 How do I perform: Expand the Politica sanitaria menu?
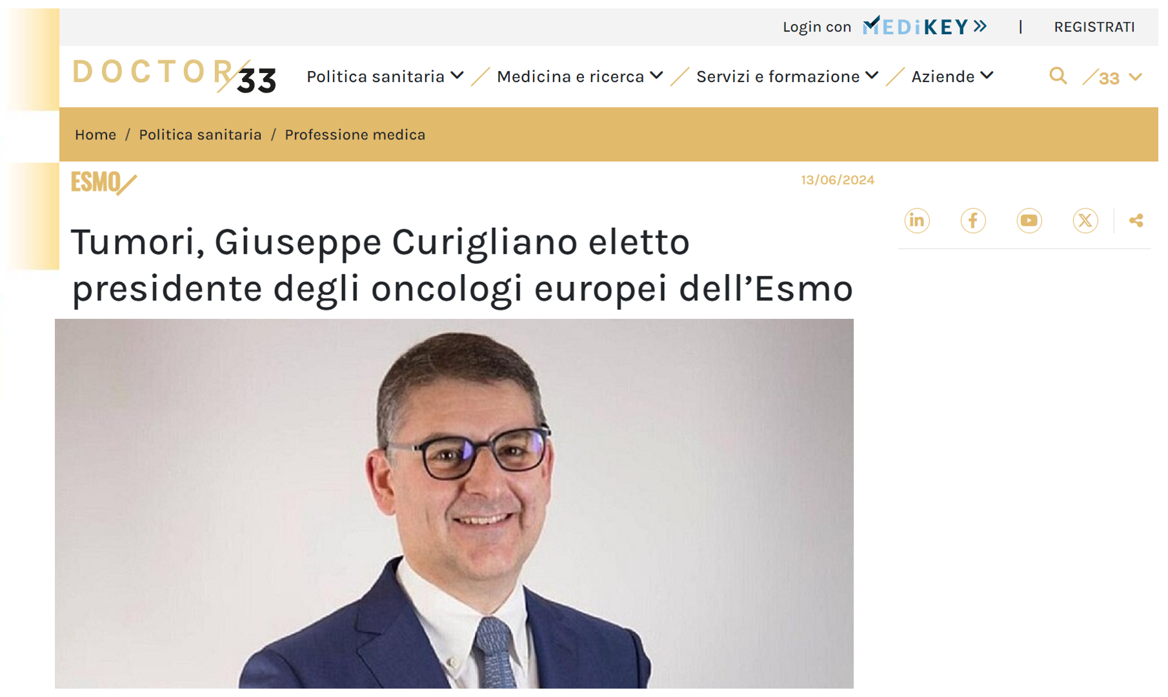tap(385, 76)
